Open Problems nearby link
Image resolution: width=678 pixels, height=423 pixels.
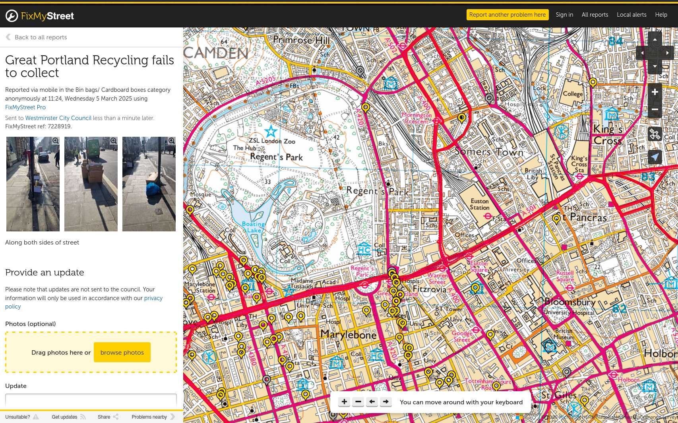coord(153,417)
